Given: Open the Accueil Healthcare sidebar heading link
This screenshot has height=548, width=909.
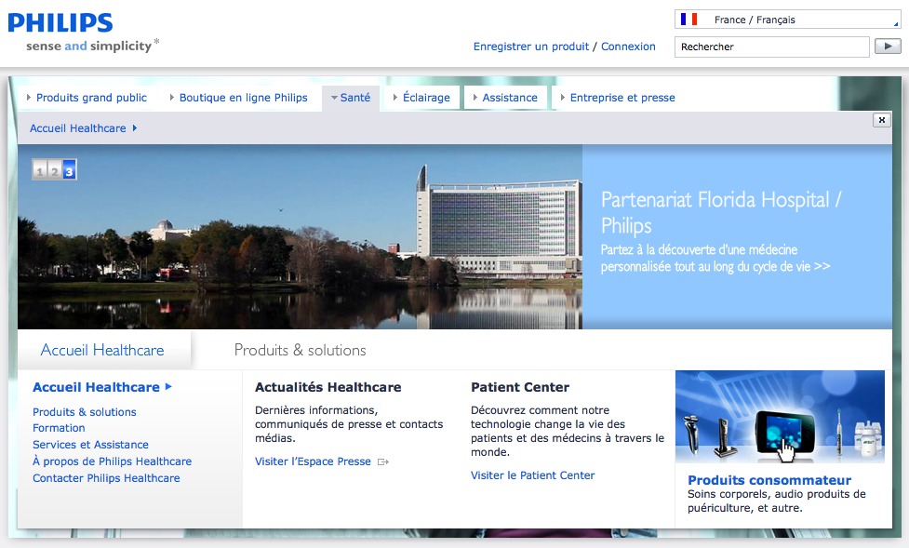Looking at the screenshot, I should 96,387.
